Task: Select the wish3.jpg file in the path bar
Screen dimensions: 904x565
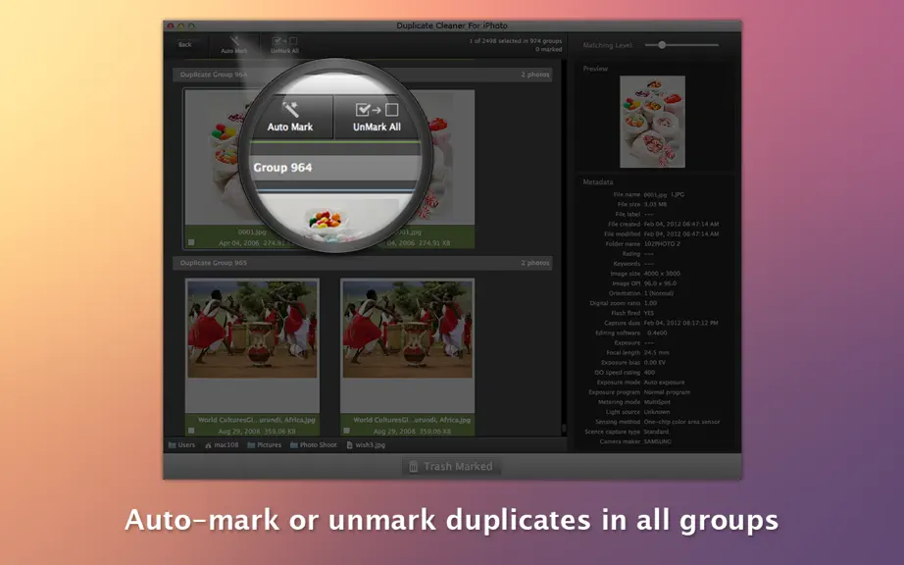Action: click(x=366, y=445)
